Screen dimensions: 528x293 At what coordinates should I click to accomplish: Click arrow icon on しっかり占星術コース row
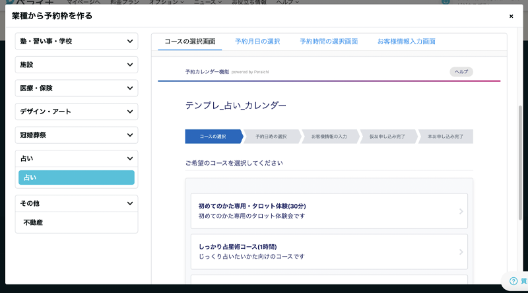point(461,251)
